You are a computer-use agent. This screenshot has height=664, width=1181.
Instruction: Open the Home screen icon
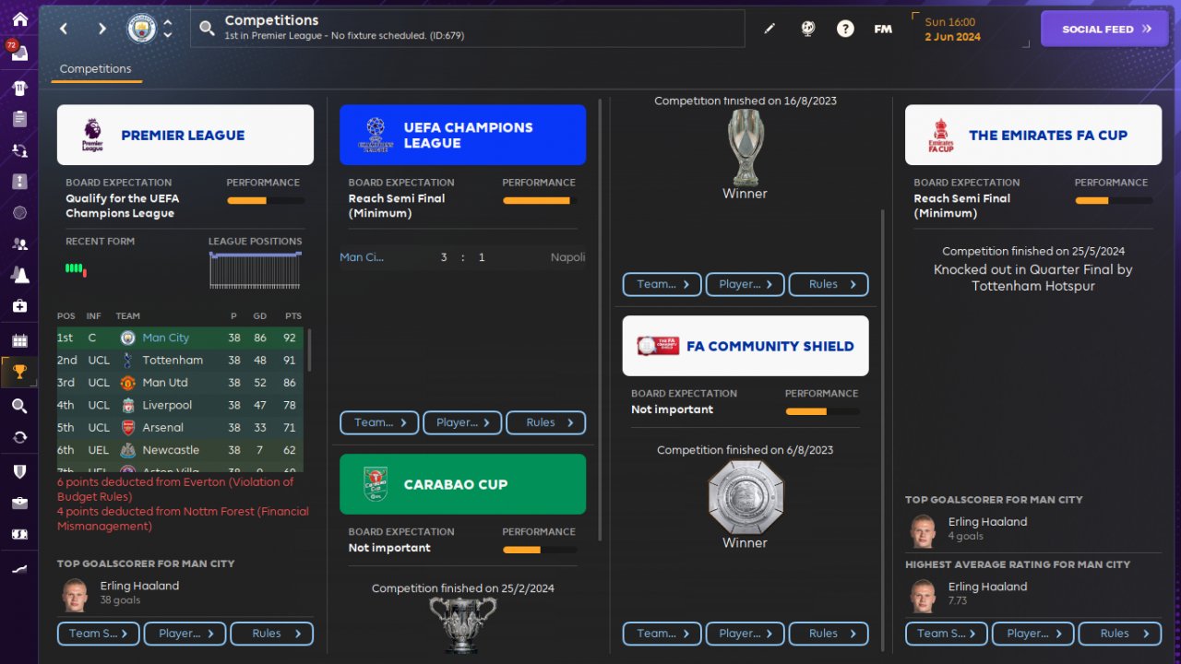(19, 19)
